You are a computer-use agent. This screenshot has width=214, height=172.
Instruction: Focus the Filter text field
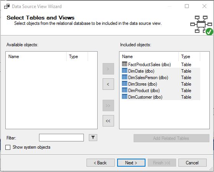coord(61,138)
